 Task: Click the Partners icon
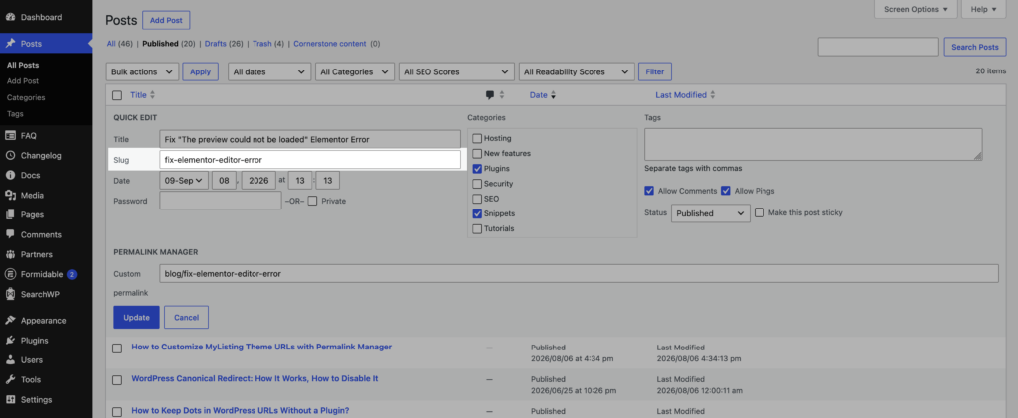pos(10,254)
